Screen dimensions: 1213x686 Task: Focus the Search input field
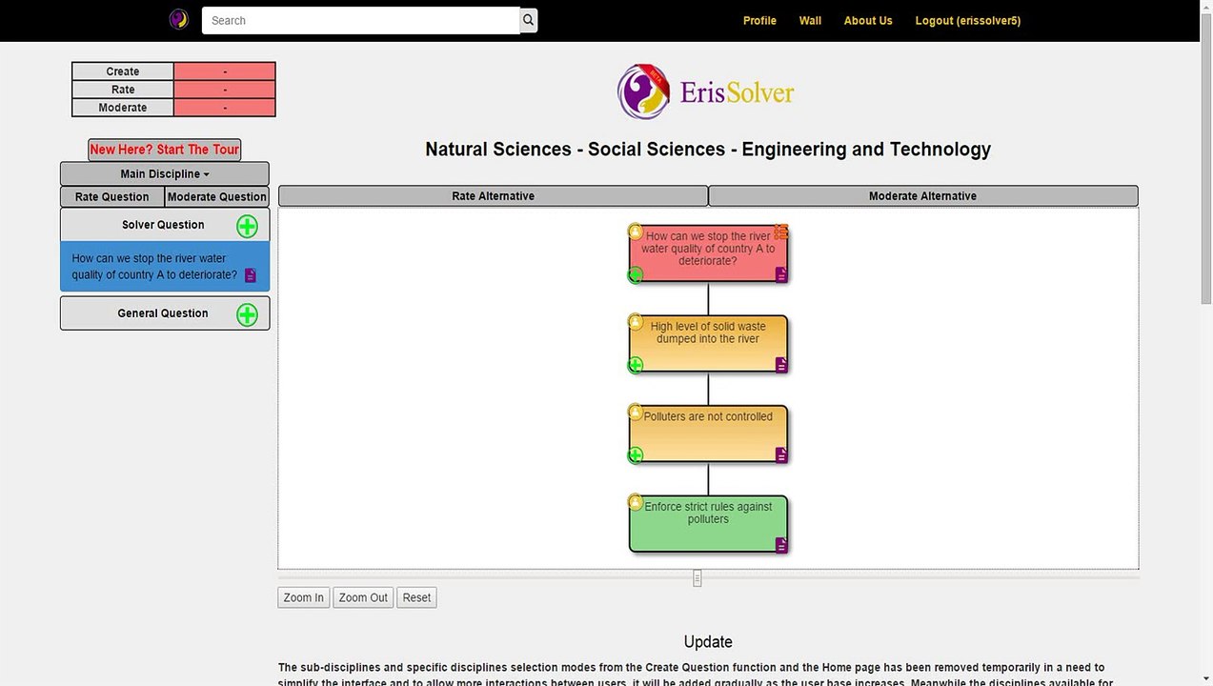pyautogui.click(x=361, y=20)
